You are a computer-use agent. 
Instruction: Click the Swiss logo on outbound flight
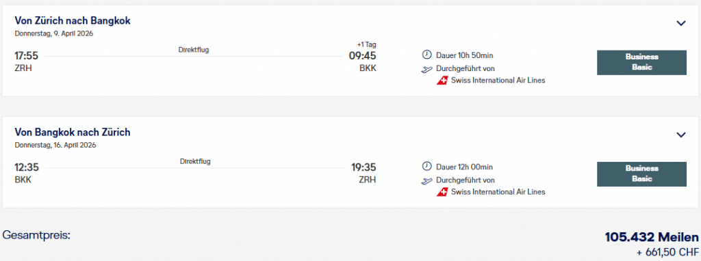pyautogui.click(x=442, y=81)
